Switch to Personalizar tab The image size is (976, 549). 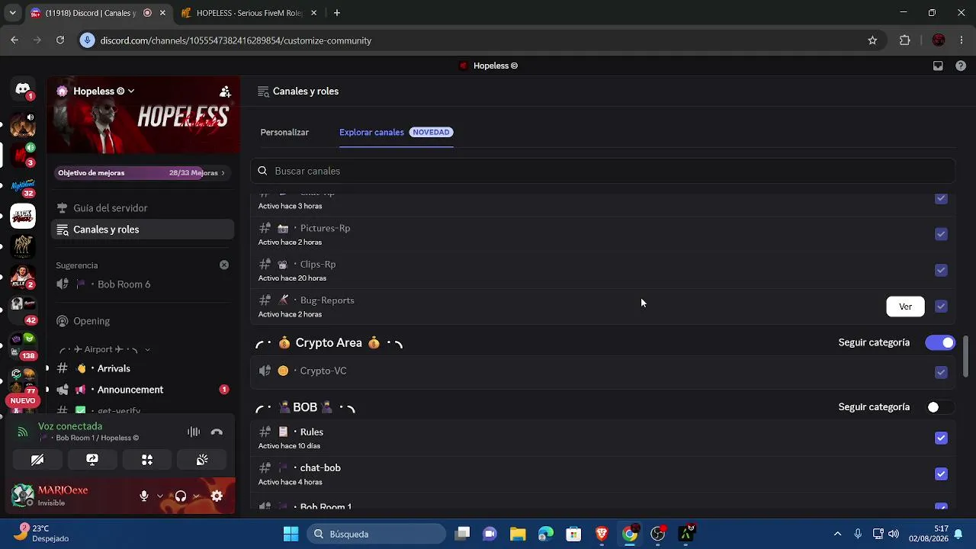pyautogui.click(x=284, y=132)
